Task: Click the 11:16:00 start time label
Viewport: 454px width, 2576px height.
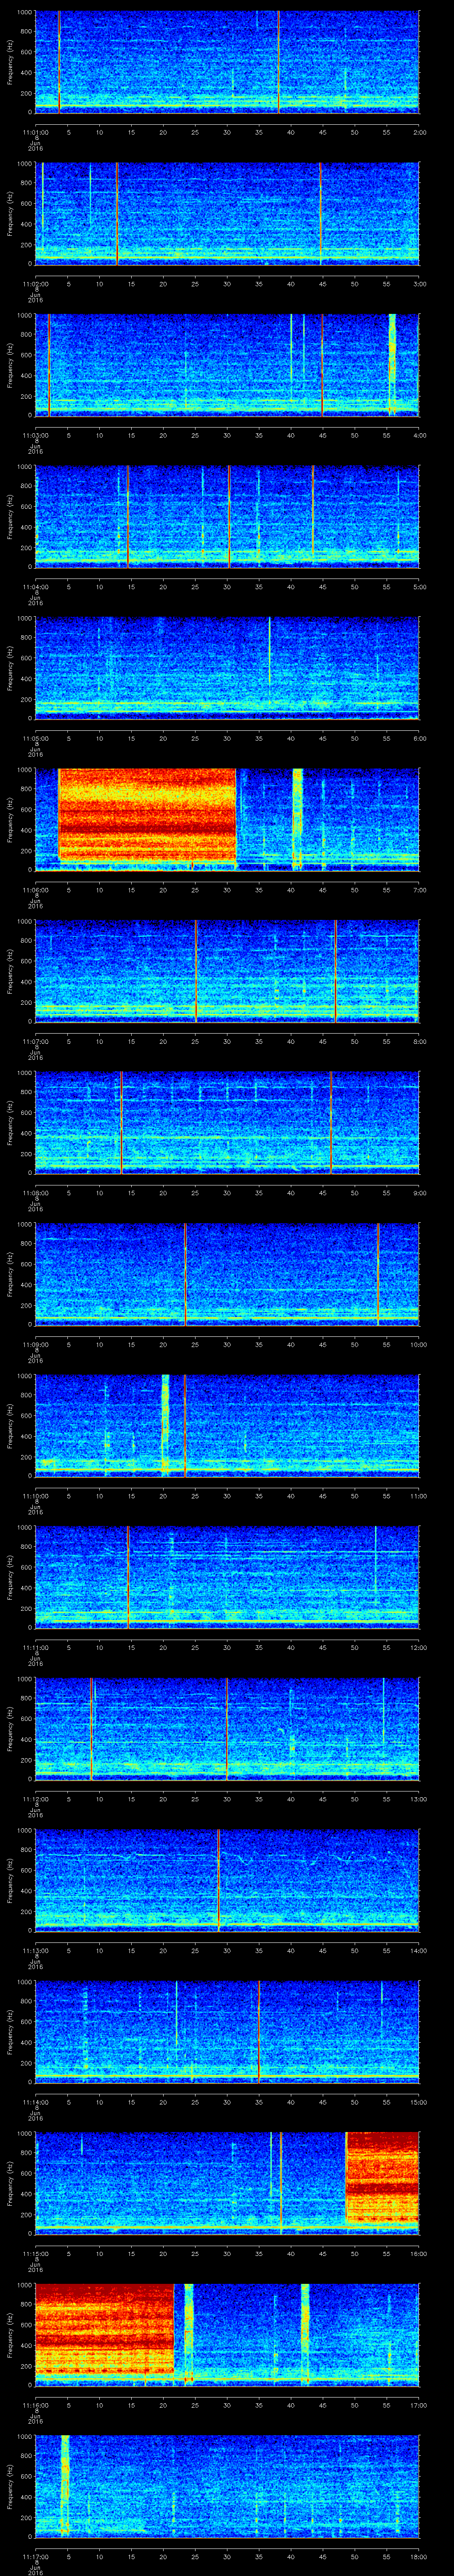Action: (35, 2405)
